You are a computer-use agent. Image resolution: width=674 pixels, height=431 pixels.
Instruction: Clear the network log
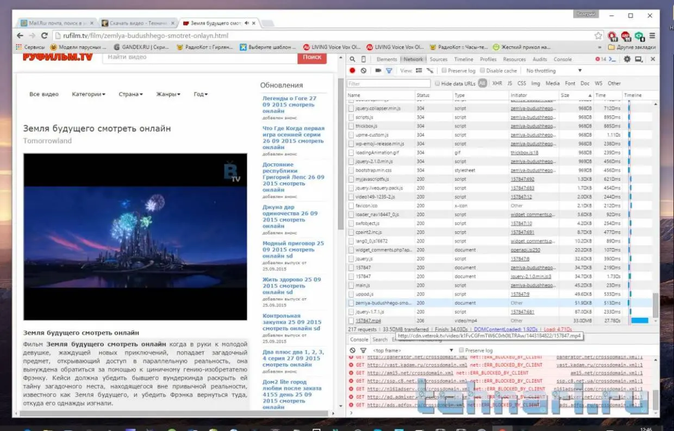click(364, 71)
